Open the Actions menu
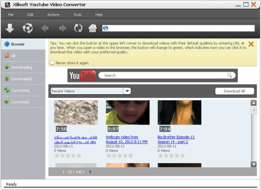Viewport: 261px width, 190px height. point(53,15)
